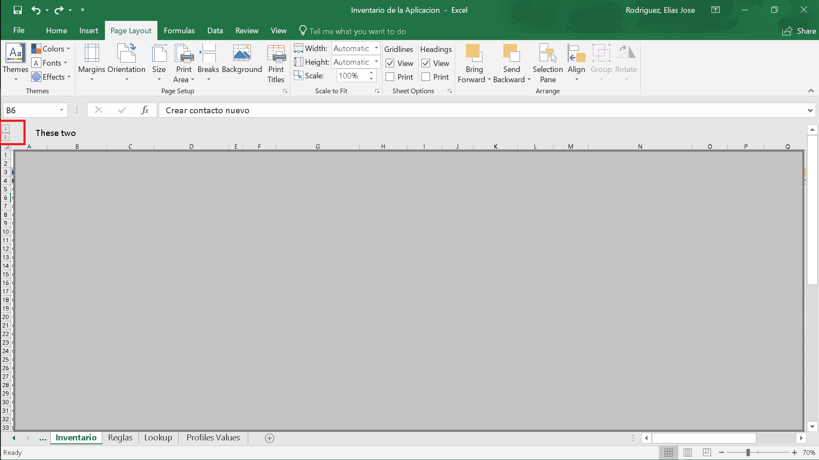Click outline level 2 button
Image resolution: width=819 pixels, height=460 pixels.
pyautogui.click(x=5, y=137)
